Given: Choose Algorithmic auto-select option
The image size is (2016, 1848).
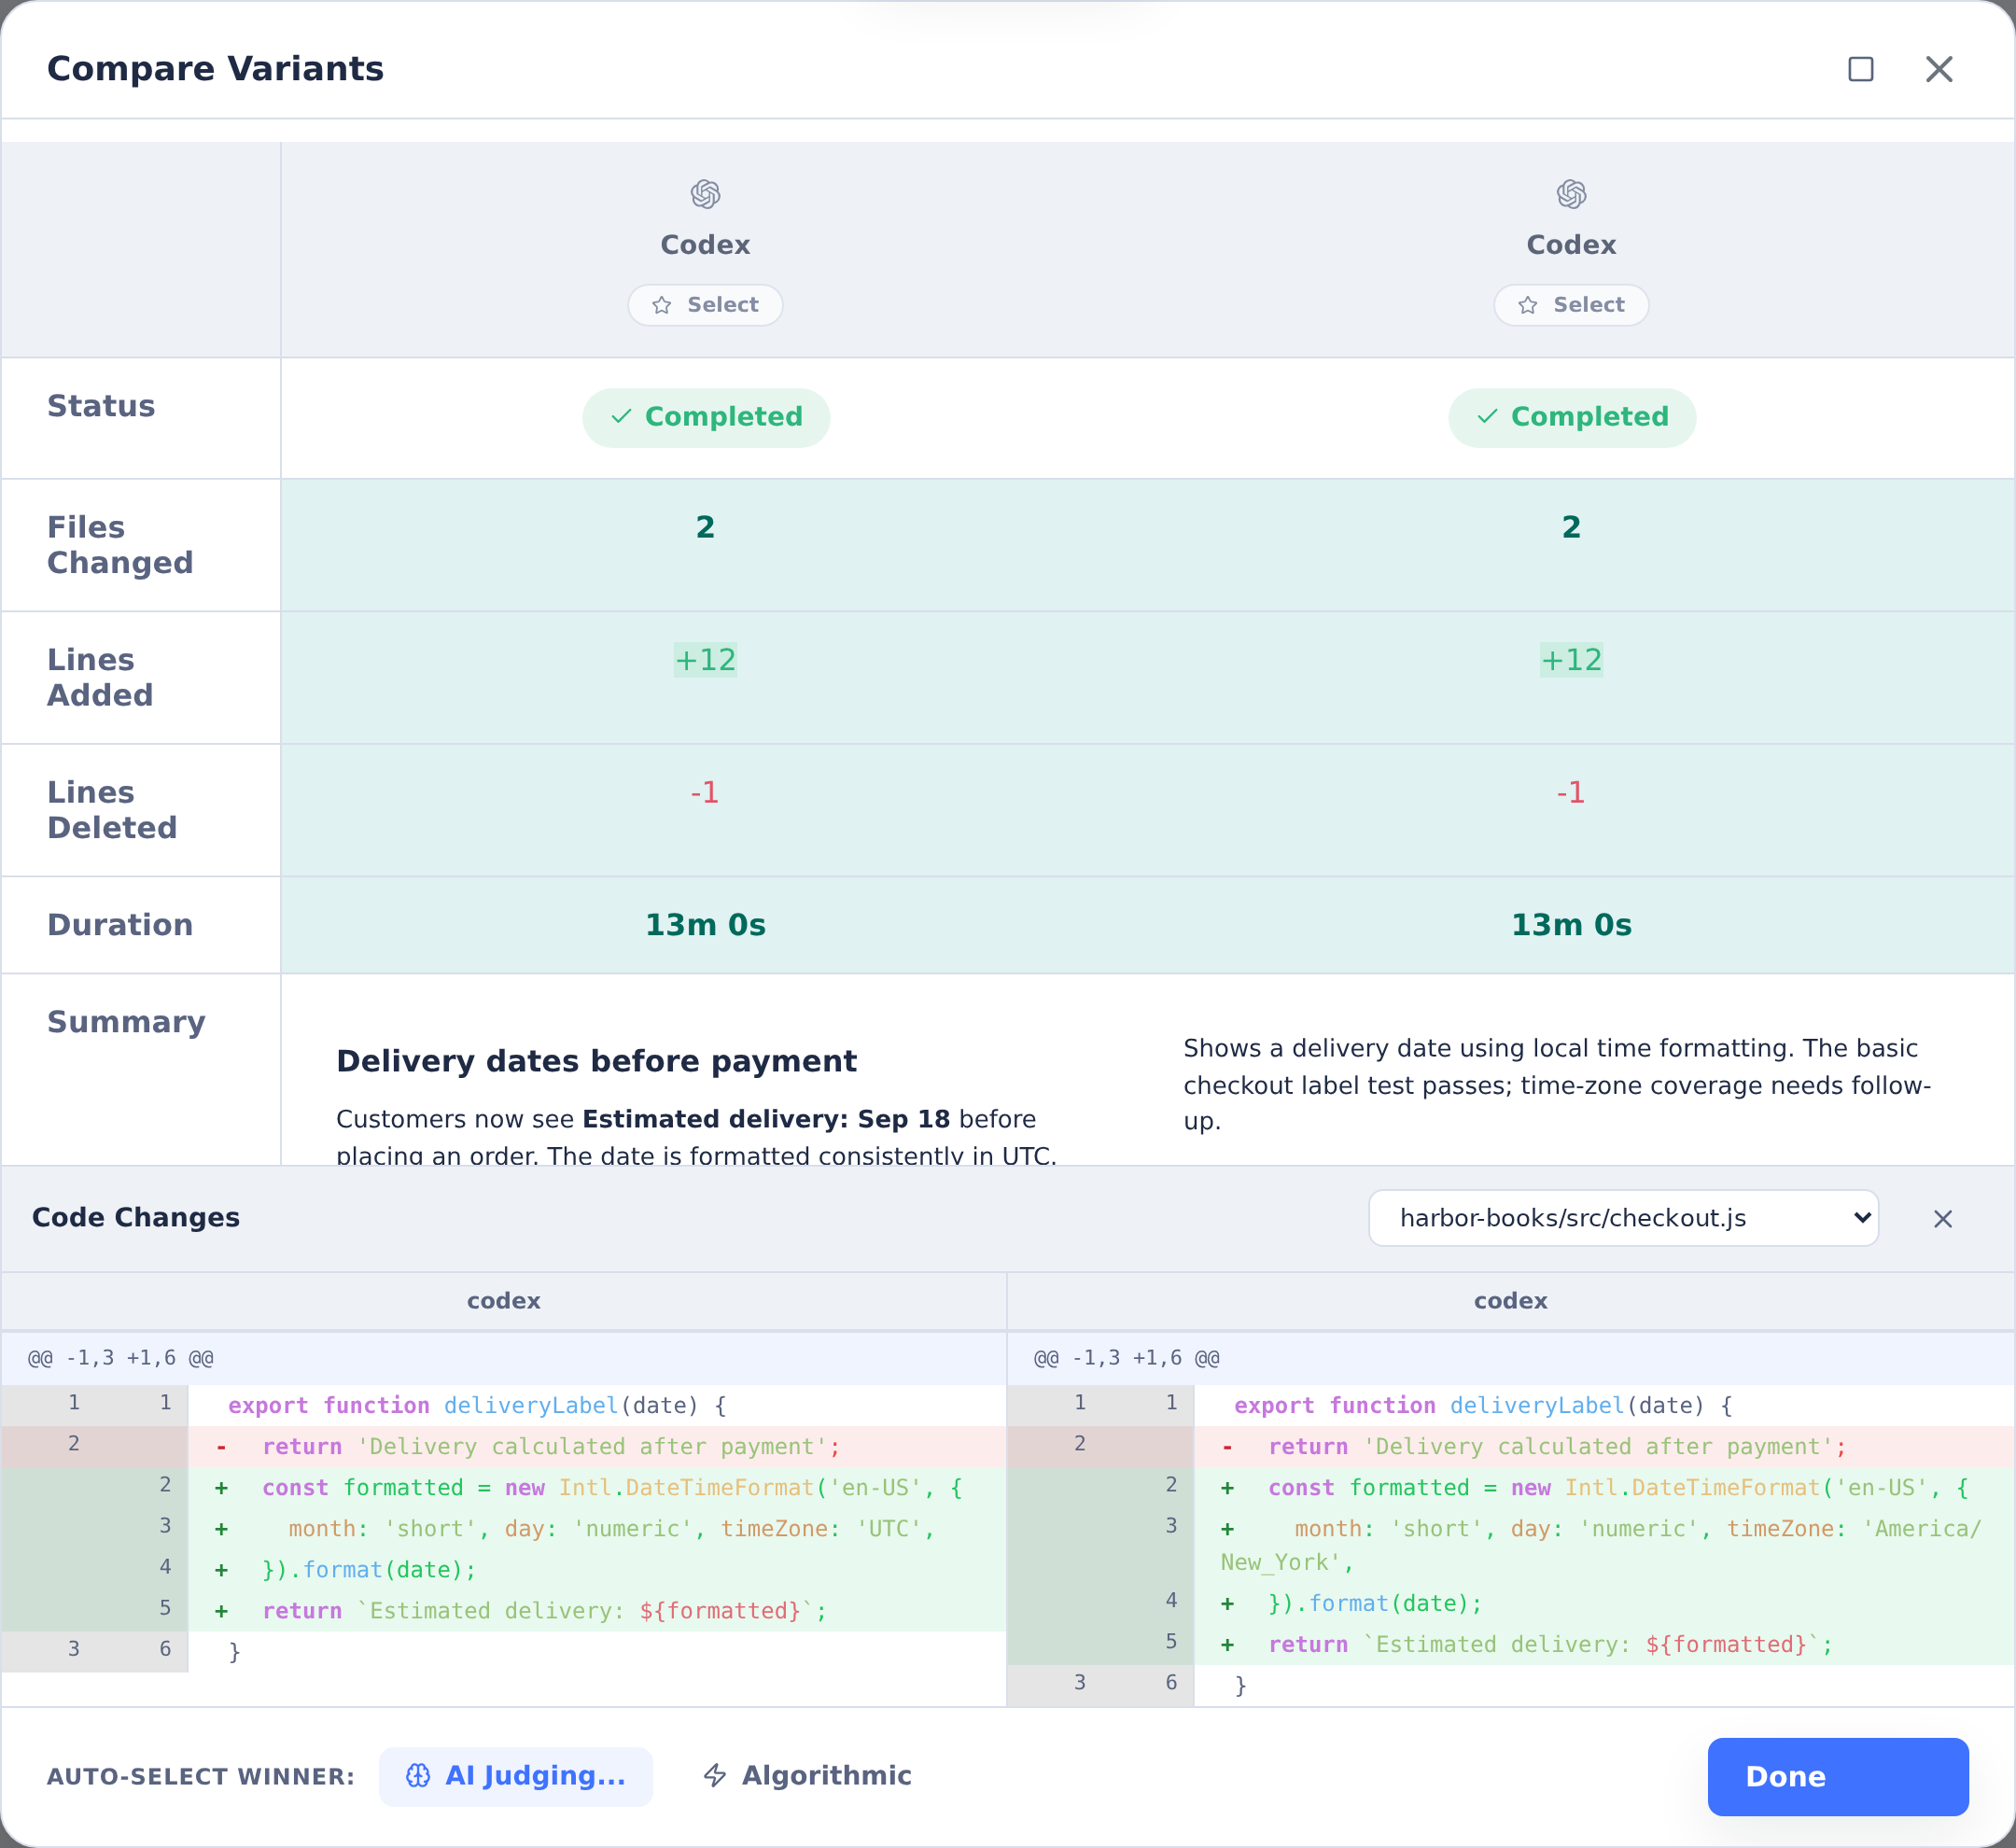Looking at the screenshot, I should 807,1776.
